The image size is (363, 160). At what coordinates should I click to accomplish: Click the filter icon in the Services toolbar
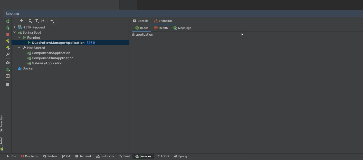pos(37,21)
